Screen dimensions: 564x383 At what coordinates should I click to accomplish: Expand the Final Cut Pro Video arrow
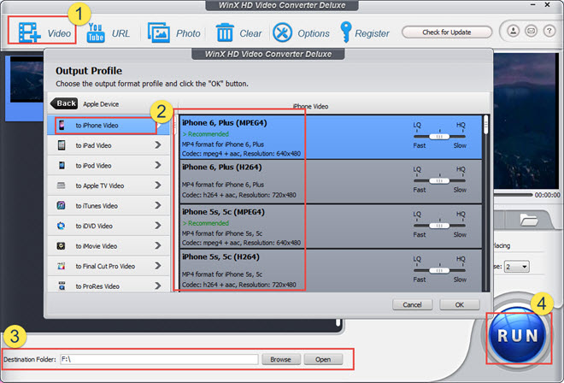coord(158,266)
